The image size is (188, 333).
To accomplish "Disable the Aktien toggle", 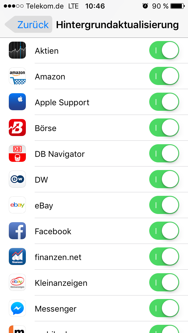I will tap(164, 50).
